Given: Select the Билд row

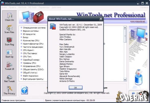Looking at the screenshot, I should point(25,37).
